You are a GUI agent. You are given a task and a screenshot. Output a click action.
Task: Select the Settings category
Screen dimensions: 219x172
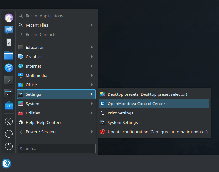click(x=56, y=94)
